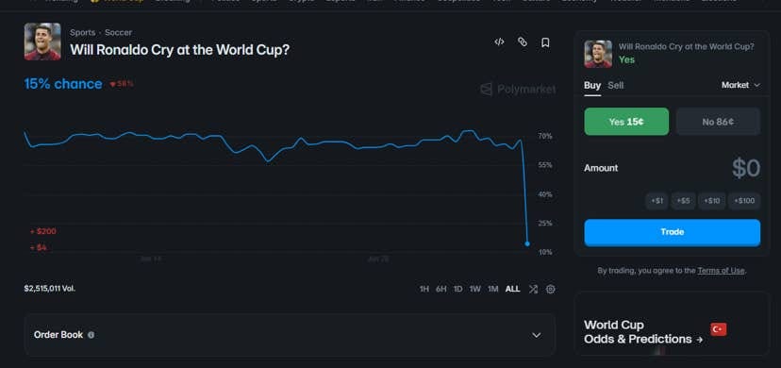Switch to the Sell tab
Screen dimensions: 781x368
(616, 85)
